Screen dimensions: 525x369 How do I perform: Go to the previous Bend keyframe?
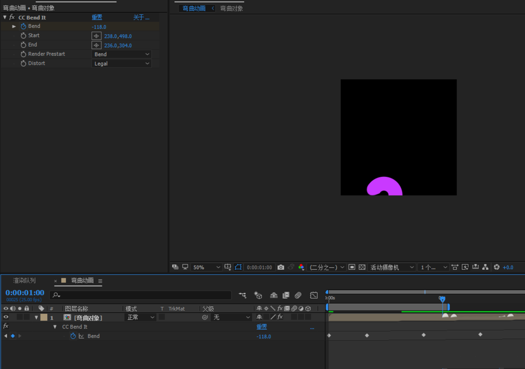point(6,336)
